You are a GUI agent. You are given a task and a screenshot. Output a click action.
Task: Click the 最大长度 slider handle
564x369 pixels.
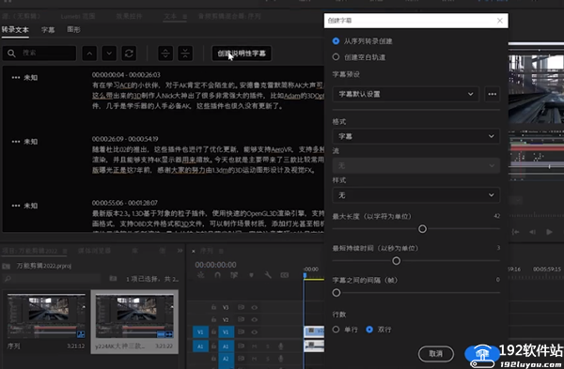pyautogui.click(x=422, y=229)
